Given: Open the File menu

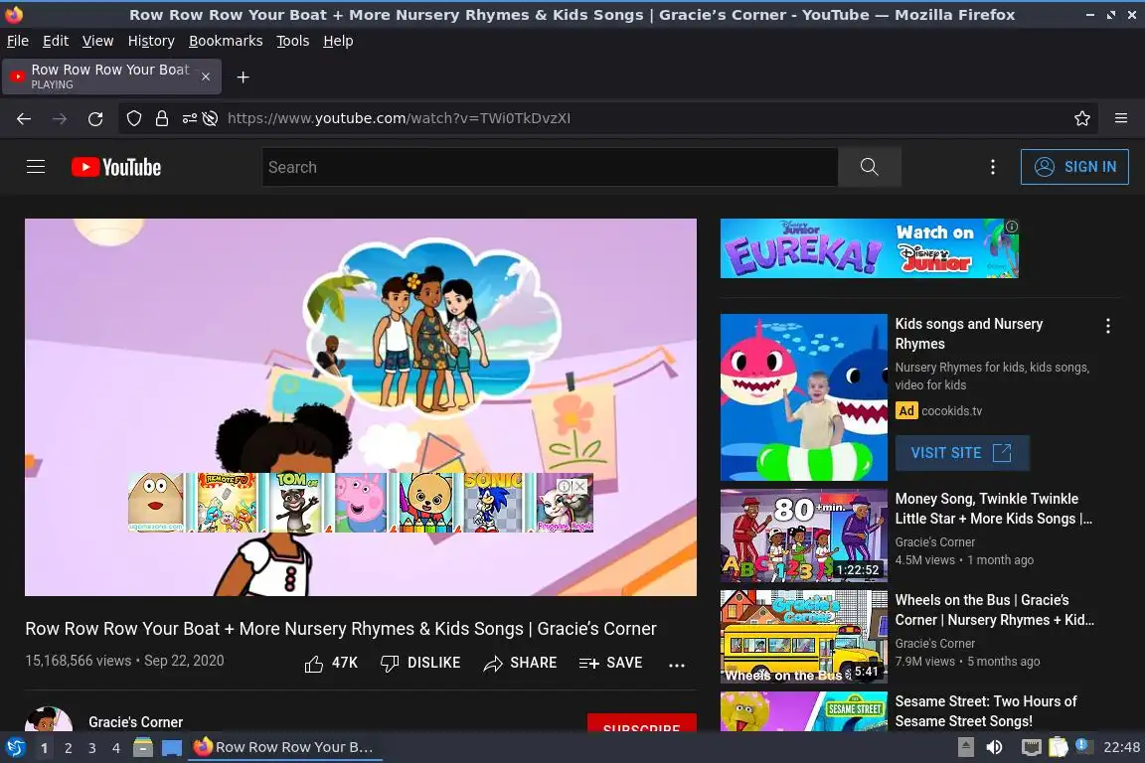Looking at the screenshot, I should click(18, 41).
